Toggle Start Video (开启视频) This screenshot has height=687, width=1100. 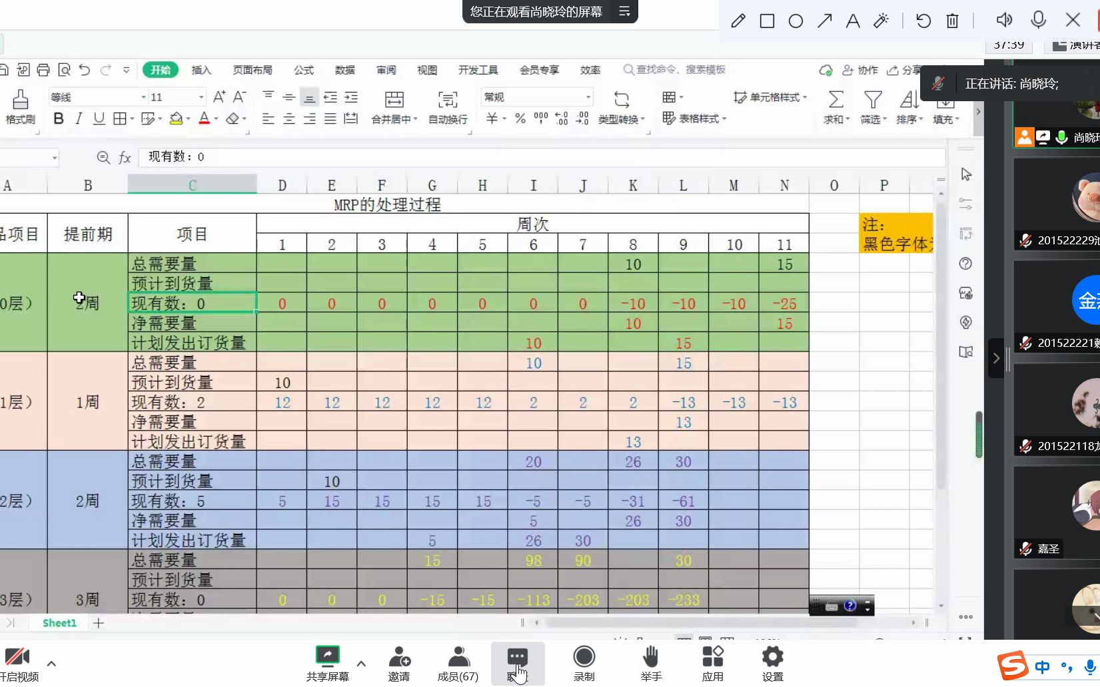click(x=19, y=664)
